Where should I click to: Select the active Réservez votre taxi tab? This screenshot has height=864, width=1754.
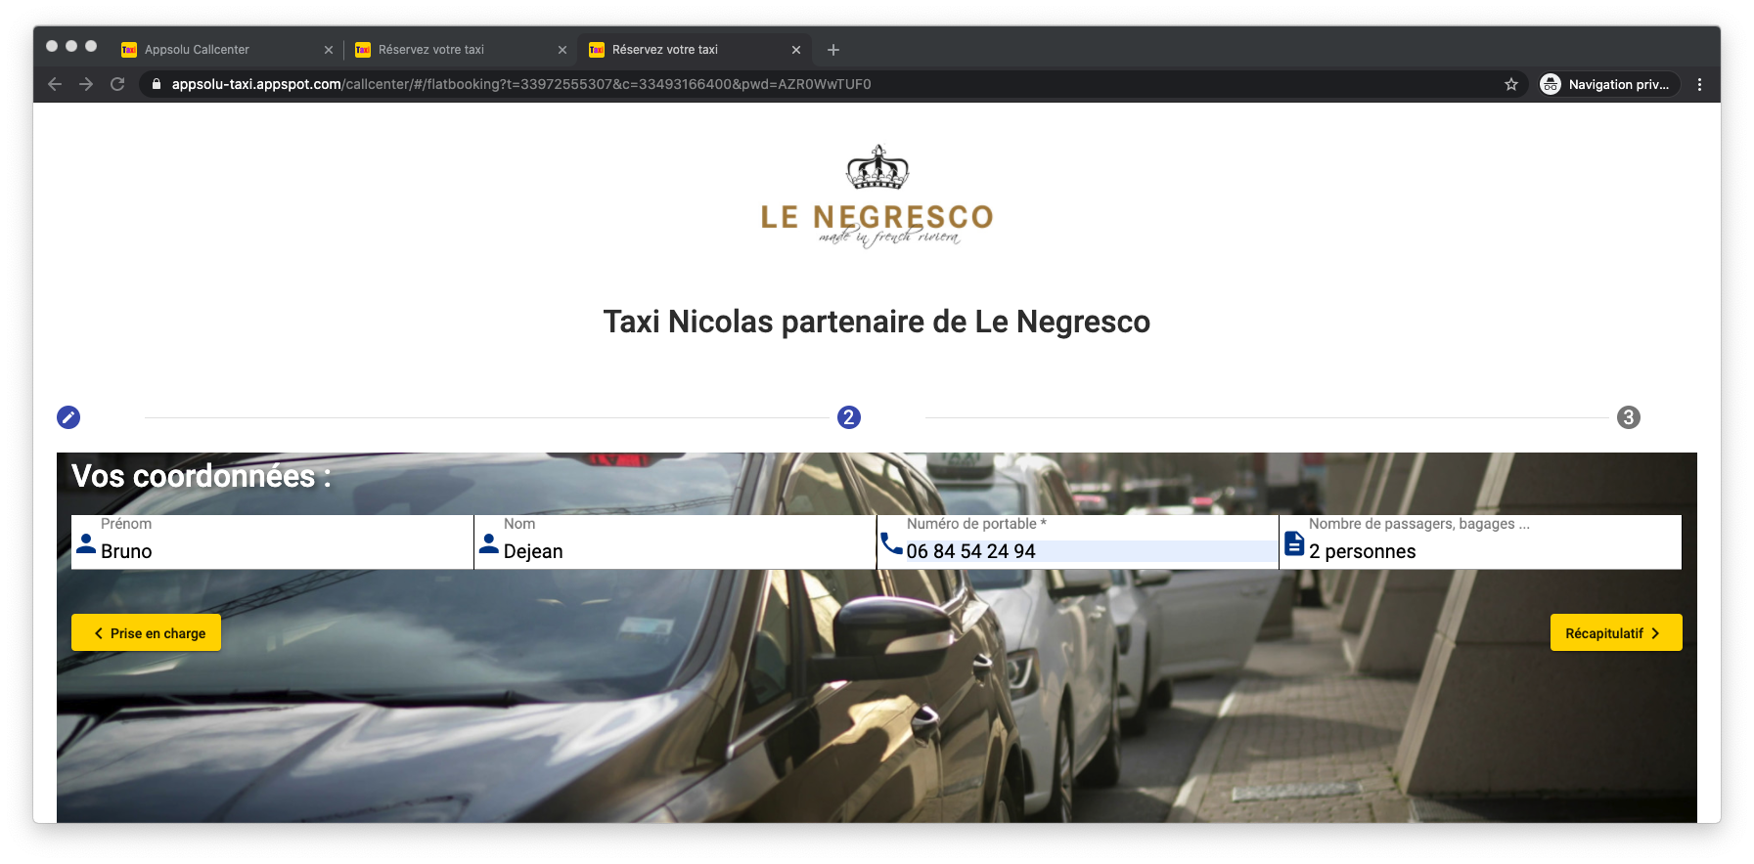695,50
